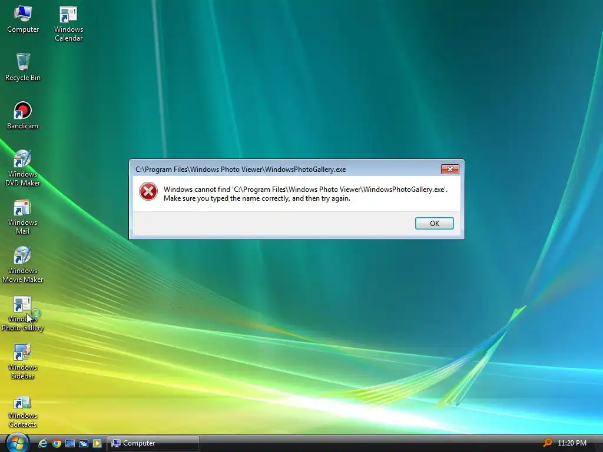Select the Windows Mail shortcut
Image resolution: width=603 pixels, height=452 pixels.
coord(23,217)
